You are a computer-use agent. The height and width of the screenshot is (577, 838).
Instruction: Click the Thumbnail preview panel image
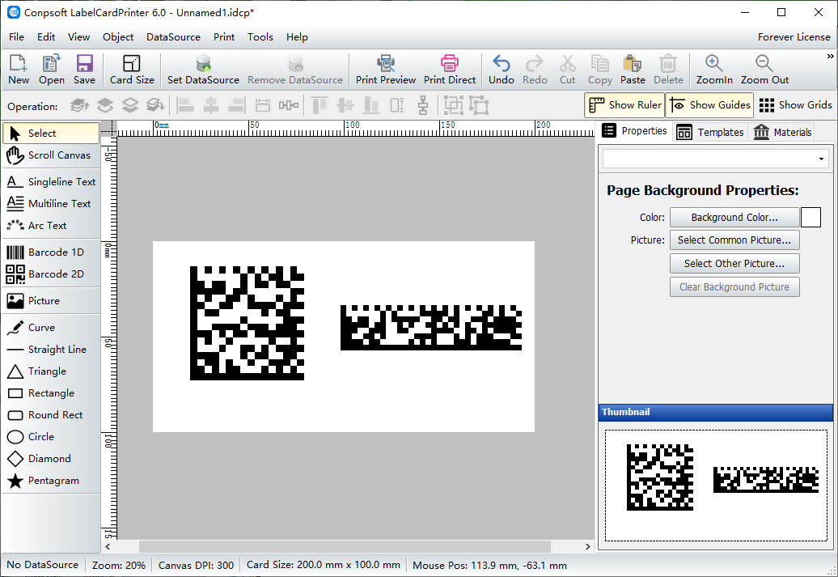click(716, 486)
